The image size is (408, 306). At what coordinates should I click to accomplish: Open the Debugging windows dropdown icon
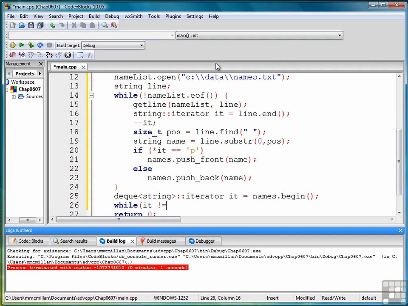pos(80,55)
